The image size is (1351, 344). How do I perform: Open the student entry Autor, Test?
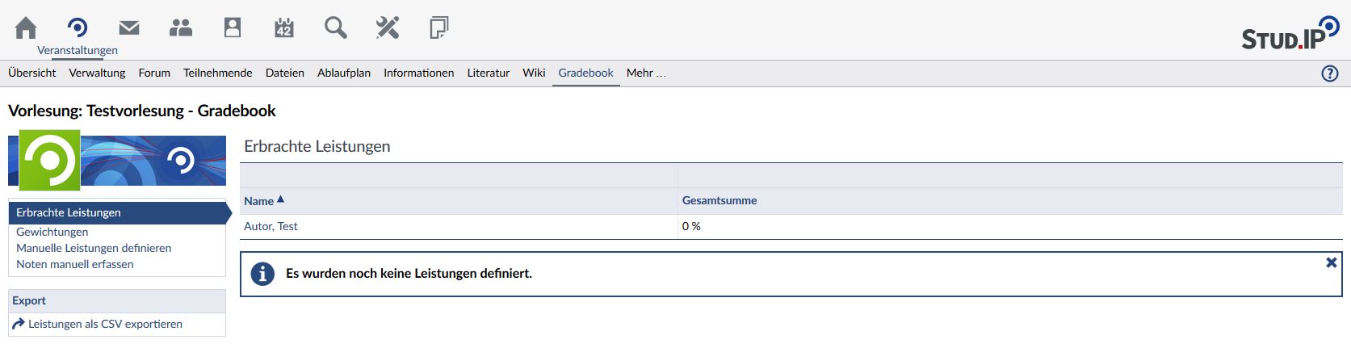click(x=271, y=226)
